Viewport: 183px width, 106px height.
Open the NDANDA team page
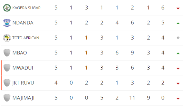(23, 23)
